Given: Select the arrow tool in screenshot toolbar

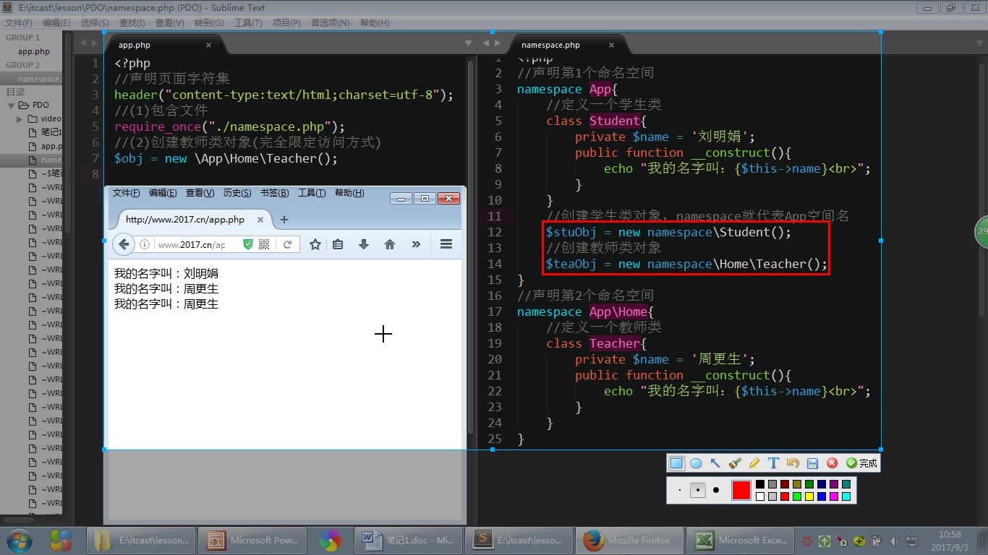Looking at the screenshot, I should pyautogui.click(x=715, y=463).
